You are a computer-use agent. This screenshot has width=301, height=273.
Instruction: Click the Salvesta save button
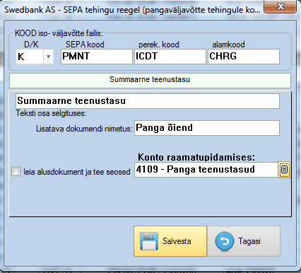(170, 241)
